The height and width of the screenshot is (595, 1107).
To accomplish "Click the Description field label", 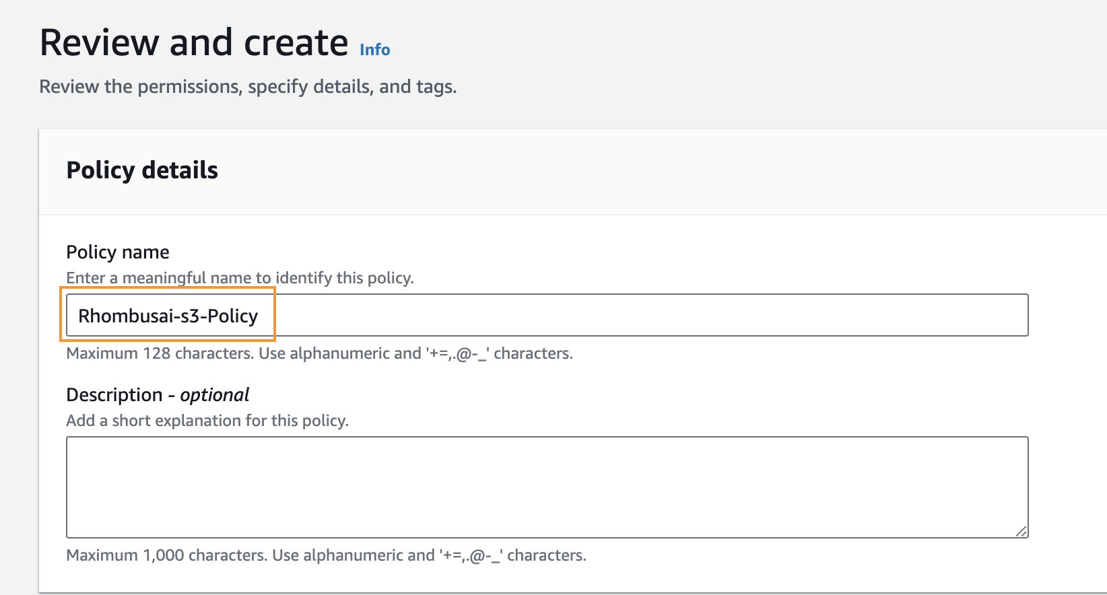I will tap(114, 394).
